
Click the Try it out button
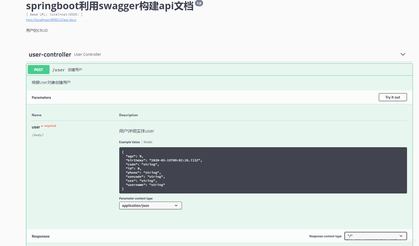pos(393,97)
